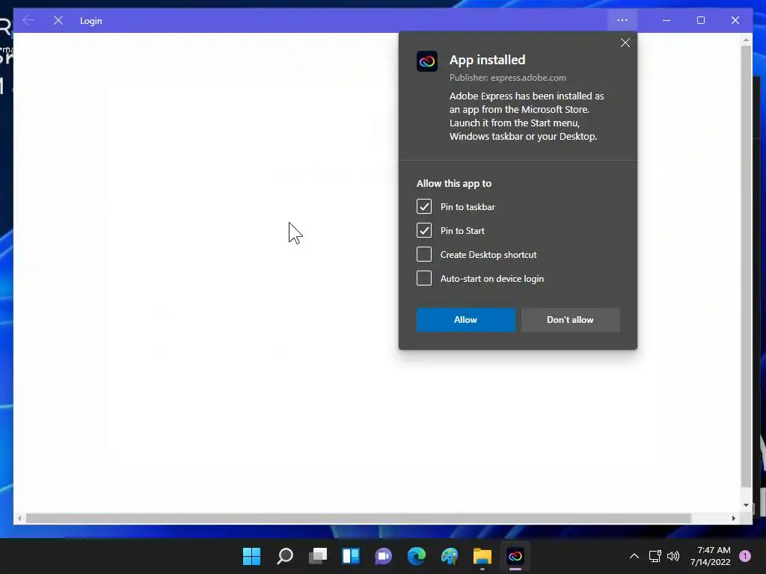Open network settings in the system tray
Image resolution: width=766 pixels, height=574 pixels.
point(655,556)
